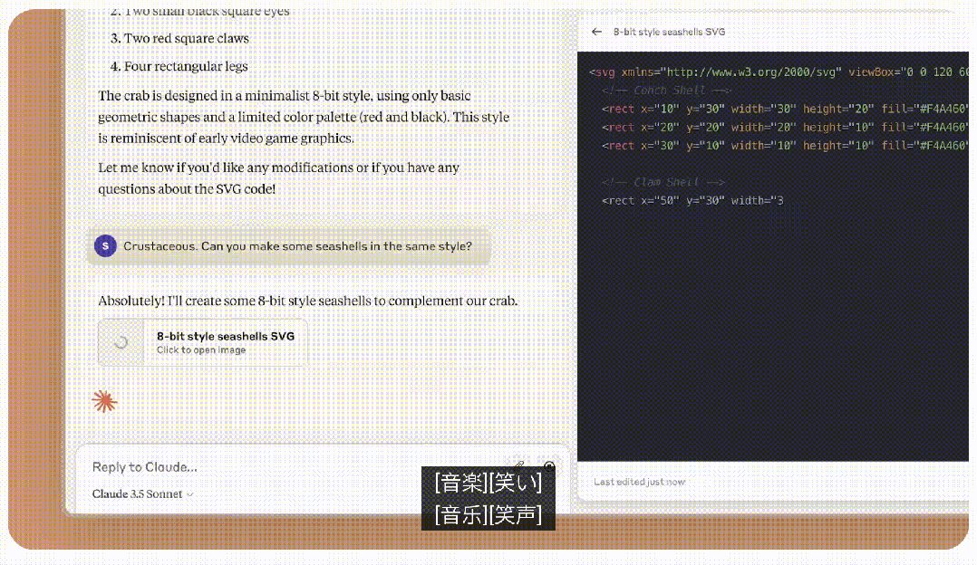Click the artifact panel title "8-bit style seashells SVG"
This screenshot has width=977, height=565.
[669, 32]
